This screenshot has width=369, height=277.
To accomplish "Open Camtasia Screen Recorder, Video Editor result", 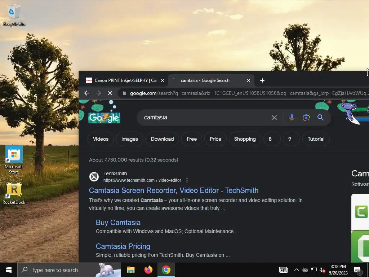I will tap(174, 190).
